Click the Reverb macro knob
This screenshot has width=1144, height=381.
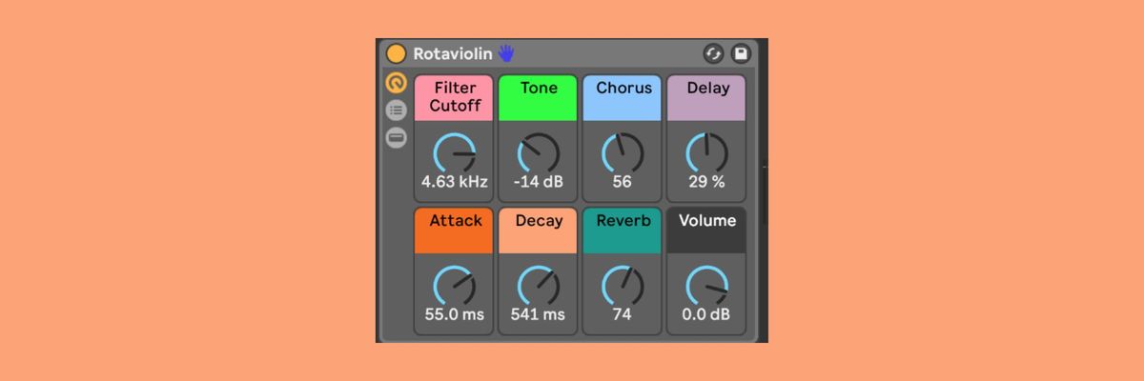click(623, 285)
